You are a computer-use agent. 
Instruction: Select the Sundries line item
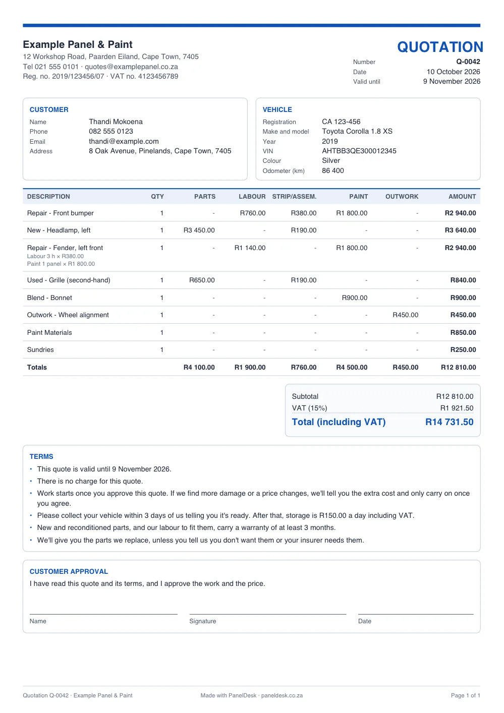(40, 349)
